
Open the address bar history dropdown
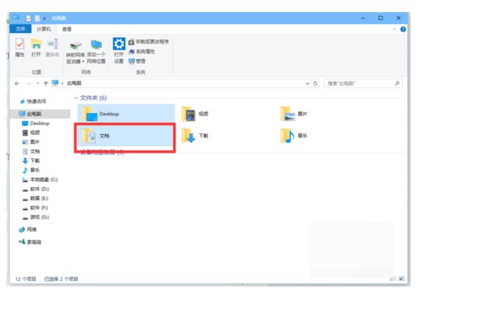(x=307, y=83)
